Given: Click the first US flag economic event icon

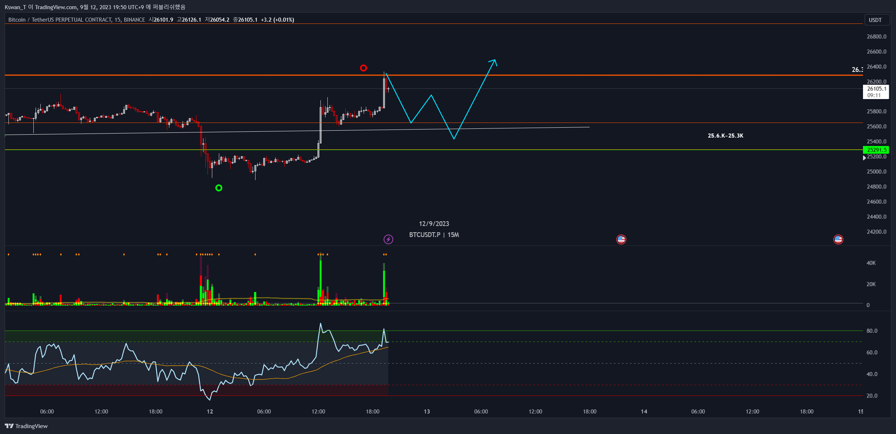Looking at the screenshot, I should (621, 240).
